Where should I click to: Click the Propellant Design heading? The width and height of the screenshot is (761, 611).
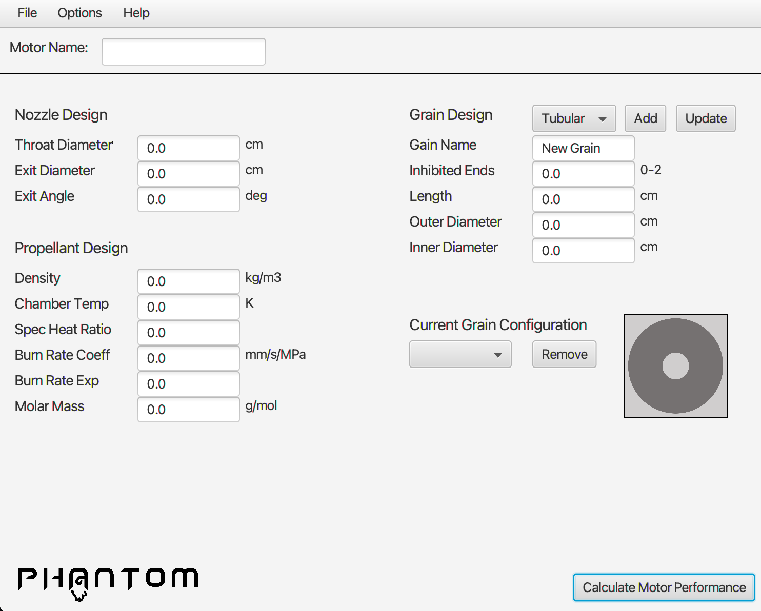click(x=71, y=248)
